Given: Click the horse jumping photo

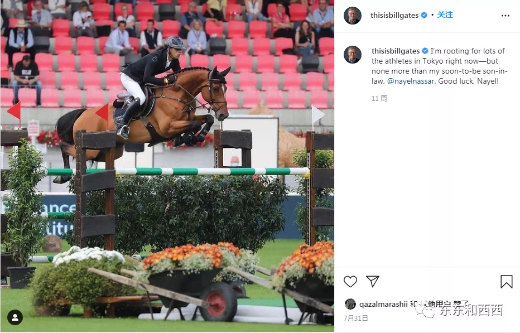Looking at the screenshot, I should coord(167,166).
